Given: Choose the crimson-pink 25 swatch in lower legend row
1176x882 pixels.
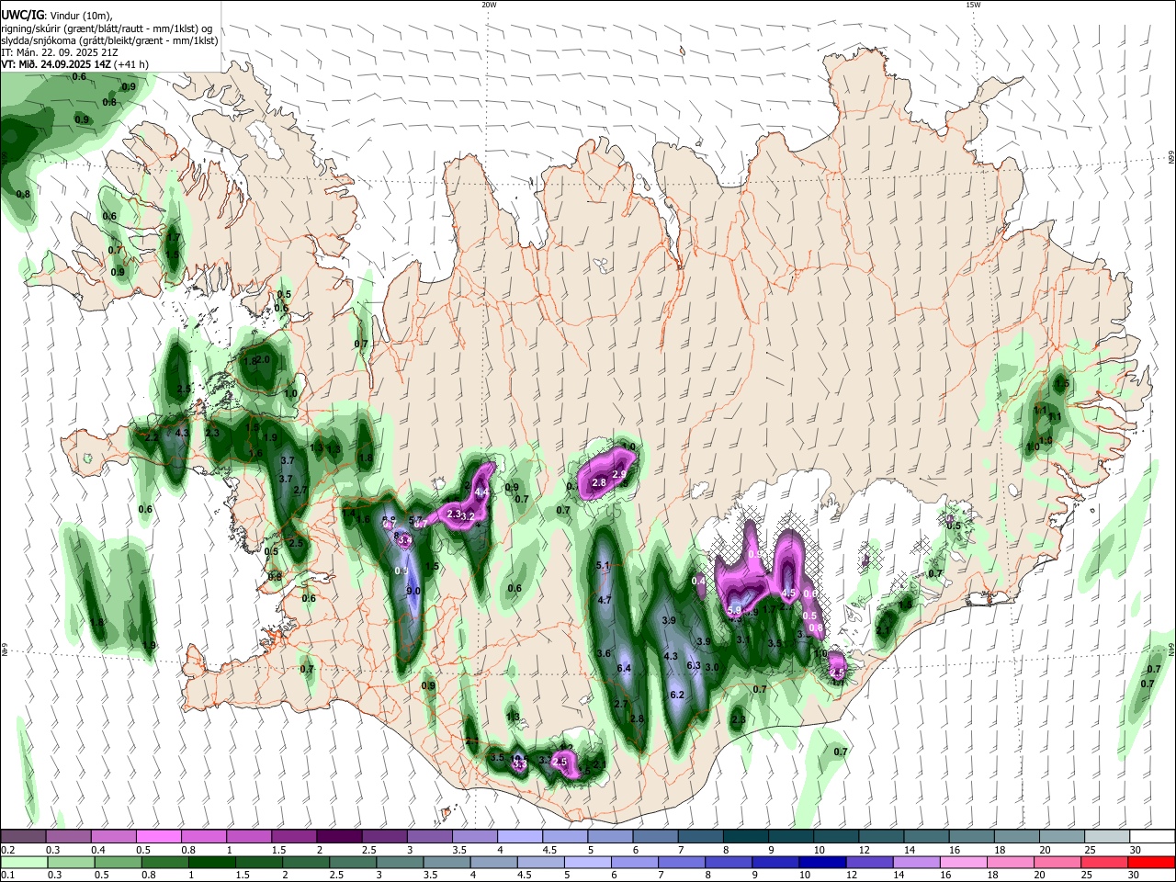Looking at the screenshot, I should [1103, 862].
